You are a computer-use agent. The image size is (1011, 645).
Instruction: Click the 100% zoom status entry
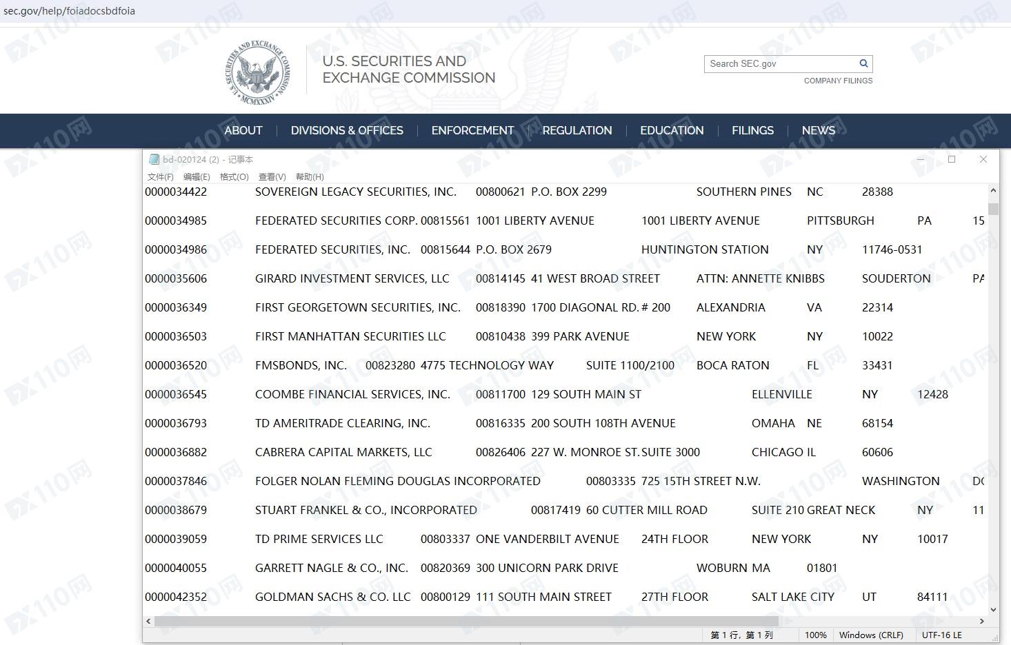point(815,635)
